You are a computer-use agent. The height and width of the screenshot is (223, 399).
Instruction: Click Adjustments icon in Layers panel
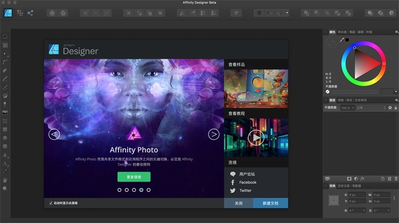pos(356,179)
